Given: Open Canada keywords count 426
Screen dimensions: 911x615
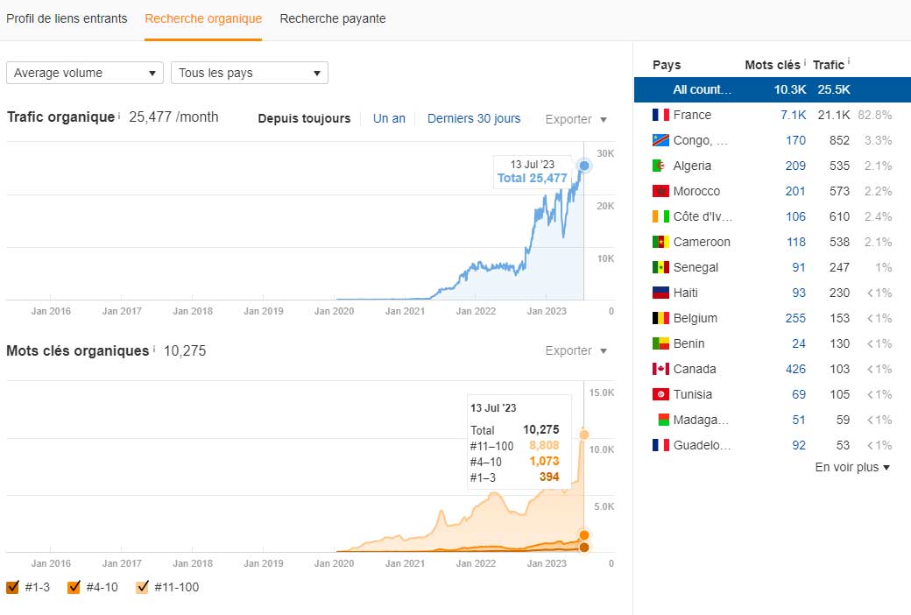Looking at the screenshot, I should (x=795, y=369).
